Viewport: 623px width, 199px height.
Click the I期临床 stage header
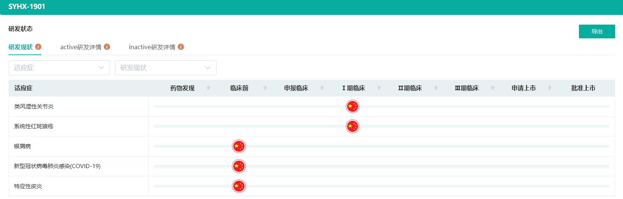point(353,88)
